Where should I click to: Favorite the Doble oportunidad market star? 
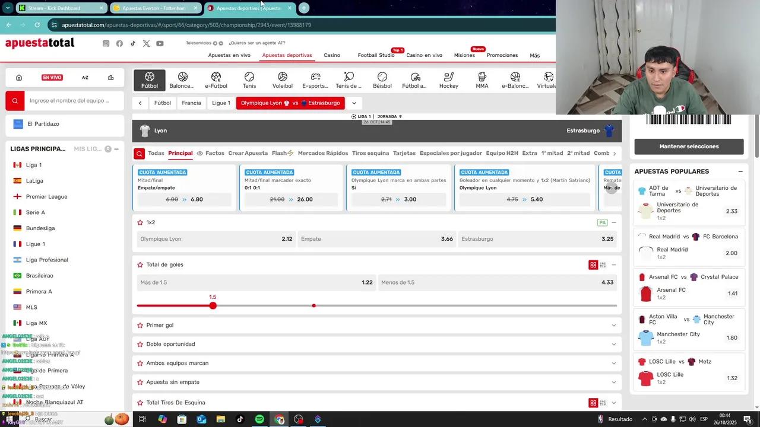click(140, 344)
